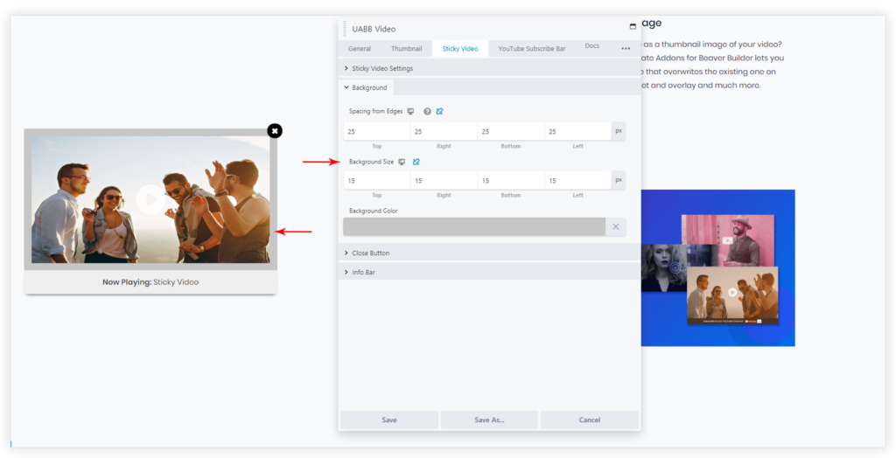The width and height of the screenshot is (896, 458).
Task: Toggle link values icon for Spacing from Edges
Action: pos(439,111)
